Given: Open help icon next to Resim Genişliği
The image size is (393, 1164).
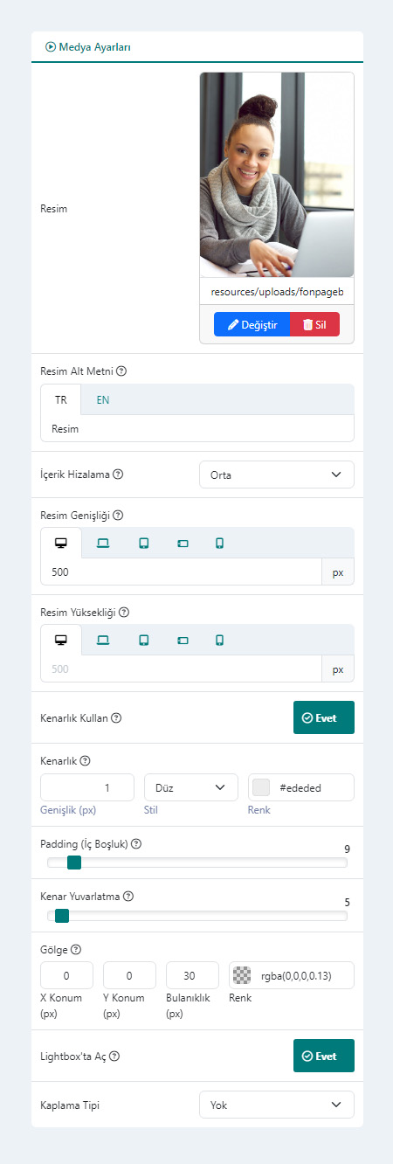Looking at the screenshot, I should click(x=118, y=516).
